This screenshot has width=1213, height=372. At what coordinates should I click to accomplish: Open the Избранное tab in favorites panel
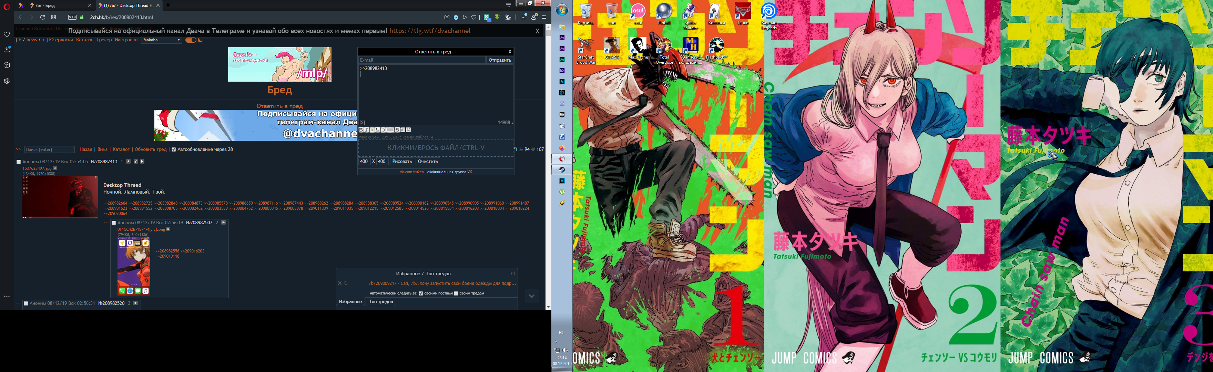pos(350,301)
